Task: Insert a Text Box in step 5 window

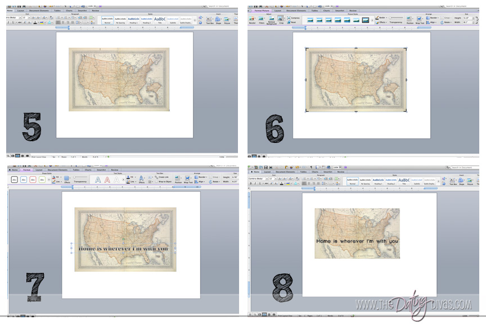Action: click(x=210, y=20)
